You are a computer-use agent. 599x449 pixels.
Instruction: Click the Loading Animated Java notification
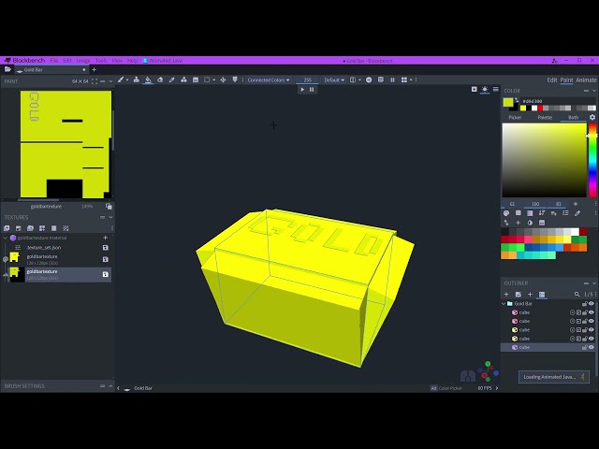click(553, 377)
